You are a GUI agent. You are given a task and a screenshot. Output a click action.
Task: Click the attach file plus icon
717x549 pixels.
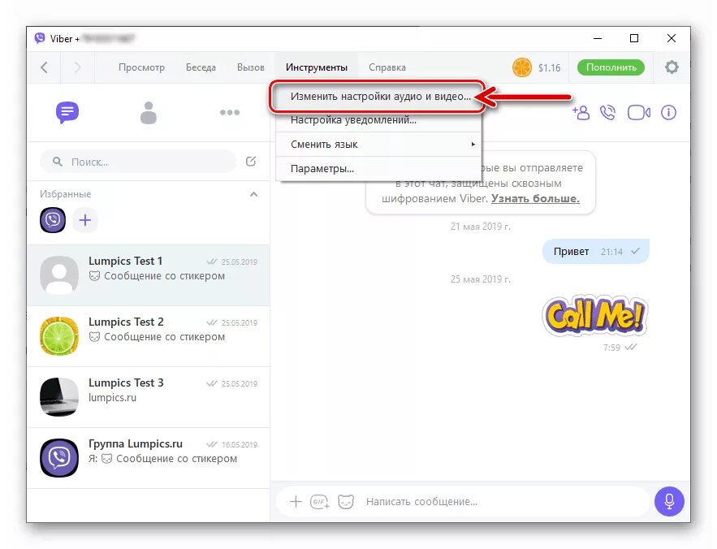pyautogui.click(x=296, y=501)
